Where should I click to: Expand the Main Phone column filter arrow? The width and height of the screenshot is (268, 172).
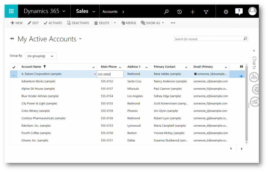point(120,67)
